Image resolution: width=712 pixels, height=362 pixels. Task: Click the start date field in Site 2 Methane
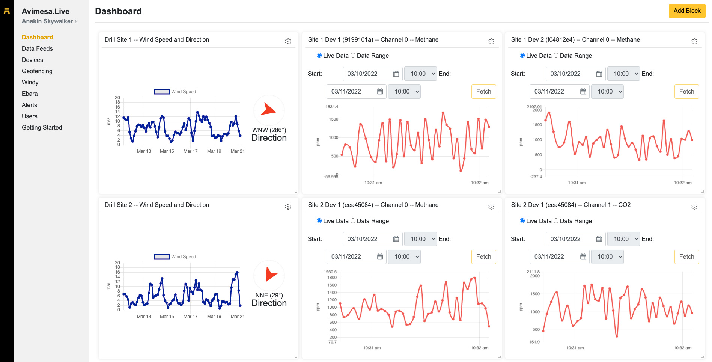368,239
